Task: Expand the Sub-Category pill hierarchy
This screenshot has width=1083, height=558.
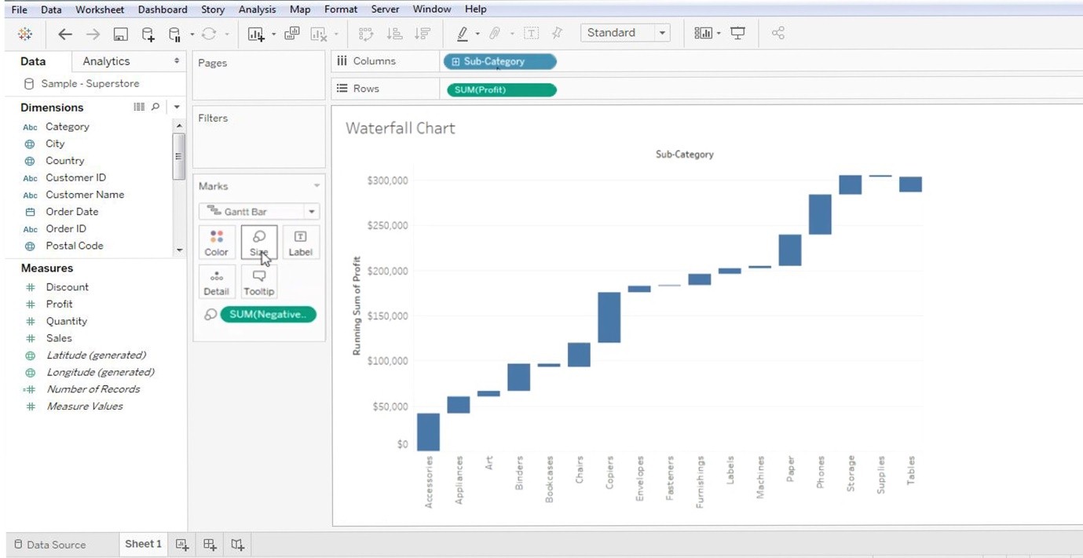Action: click(x=456, y=62)
